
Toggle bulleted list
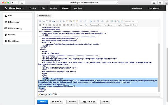click(x=77, y=25)
